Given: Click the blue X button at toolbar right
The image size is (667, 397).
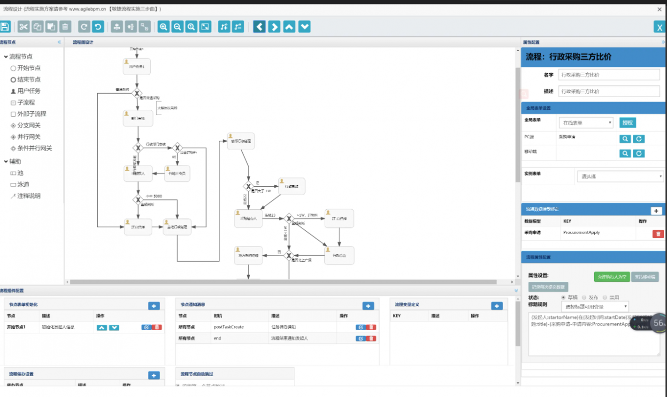Looking at the screenshot, I should coord(660,27).
